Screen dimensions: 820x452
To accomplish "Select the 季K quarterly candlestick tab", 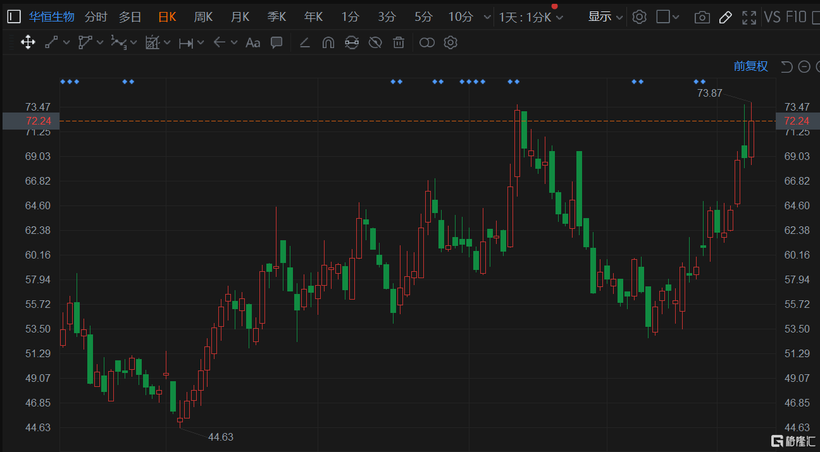I will coord(276,17).
